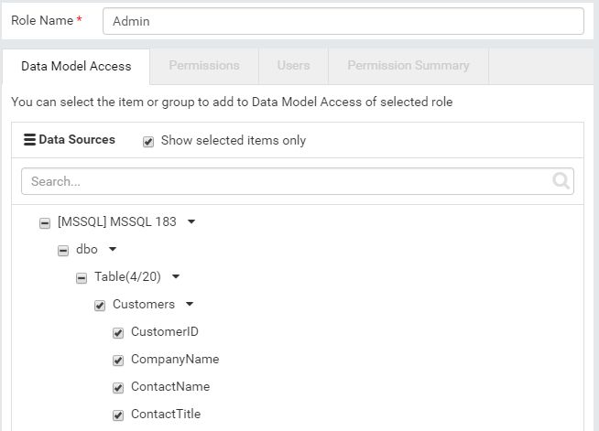Click the ContactTitle label text

point(166,414)
